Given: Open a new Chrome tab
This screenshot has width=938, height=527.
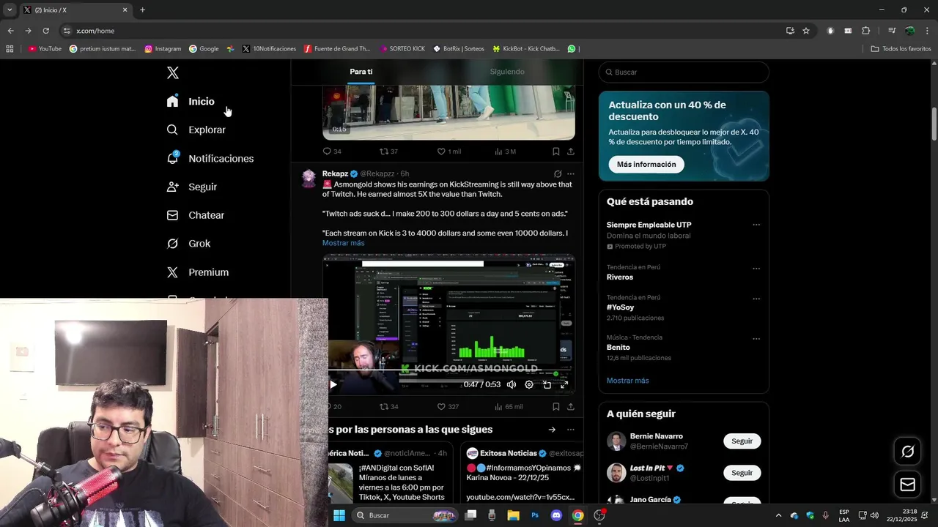Looking at the screenshot, I should [142, 10].
